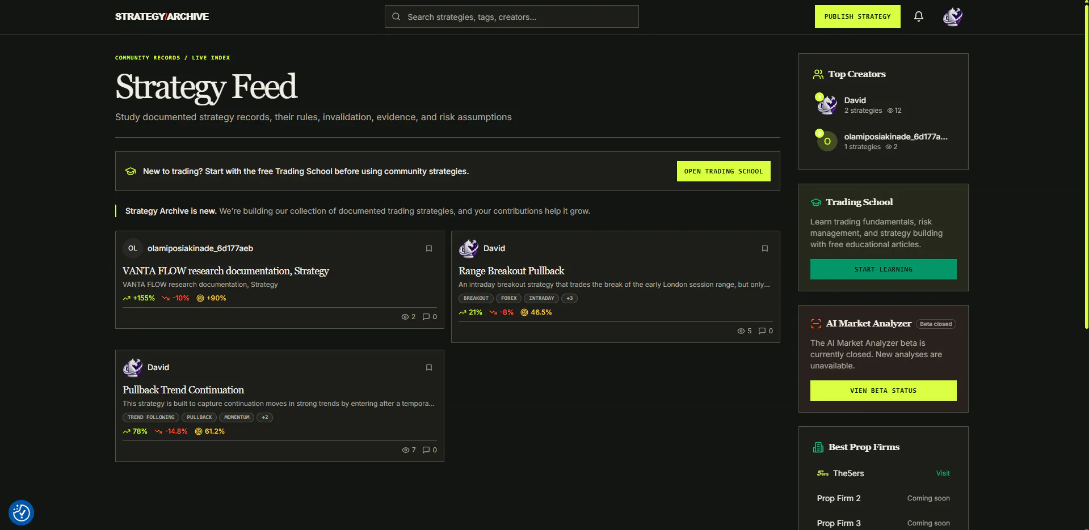Expand the +3 more tags chip

569,298
